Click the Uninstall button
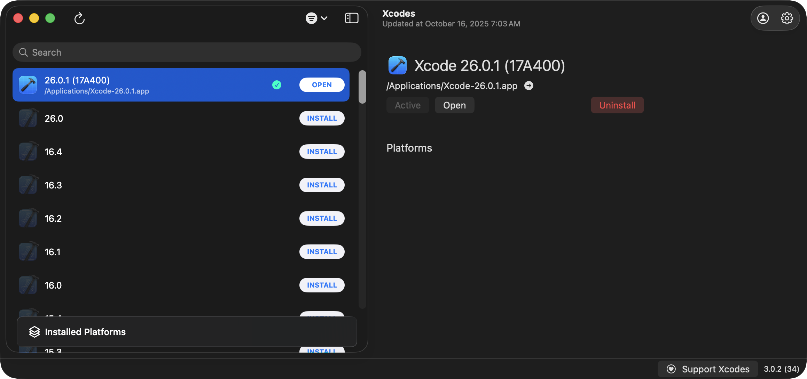The width and height of the screenshot is (807, 379). [x=617, y=105]
